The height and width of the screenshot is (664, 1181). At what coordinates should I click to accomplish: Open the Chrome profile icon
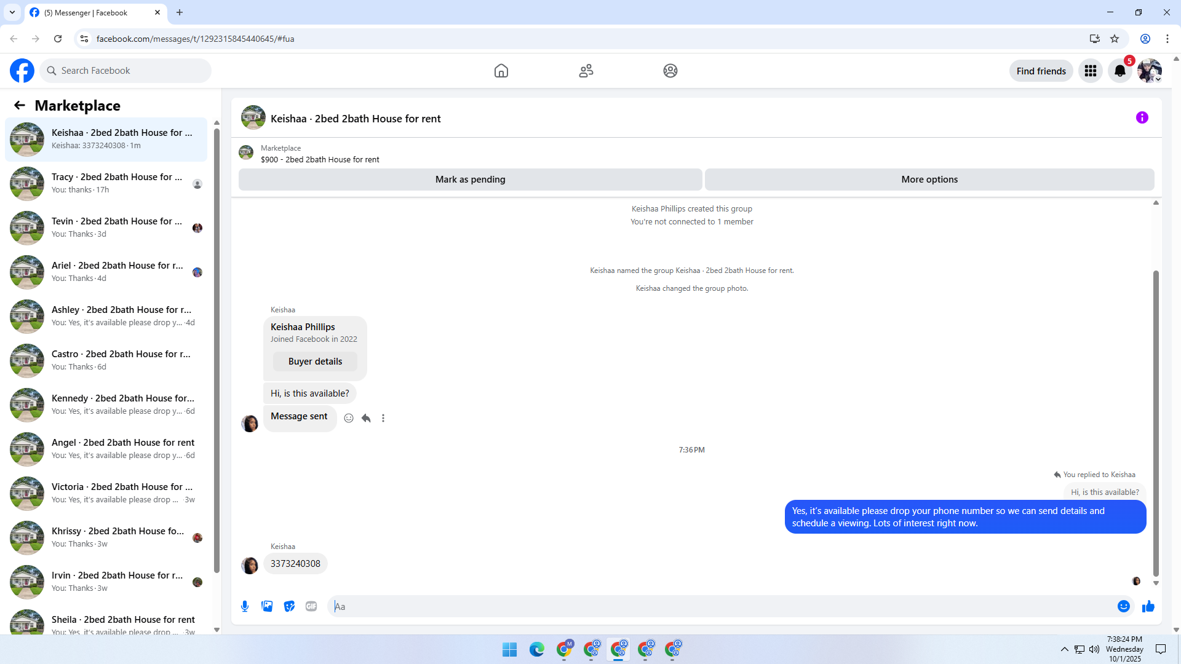tap(1145, 39)
